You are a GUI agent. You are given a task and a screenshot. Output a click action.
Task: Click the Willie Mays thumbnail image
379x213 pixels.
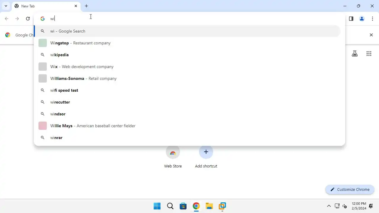pyautogui.click(x=43, y=126)
